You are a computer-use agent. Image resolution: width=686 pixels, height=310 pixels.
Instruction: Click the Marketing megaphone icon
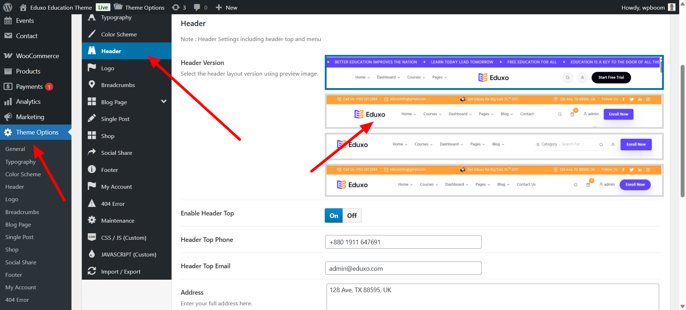point(8,117)
